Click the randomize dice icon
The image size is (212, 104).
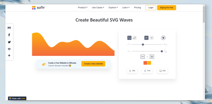tap(163, 38)
